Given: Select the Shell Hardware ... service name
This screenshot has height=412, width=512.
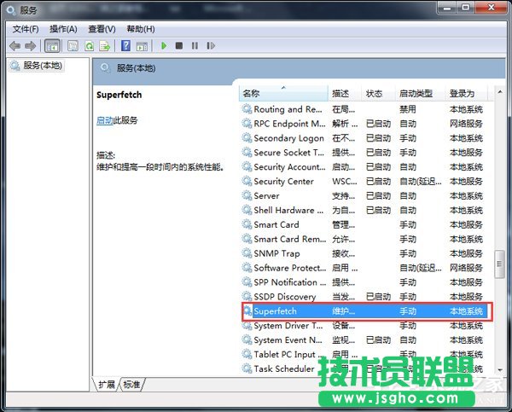Looking at the screenshot, I should (x=288, y=210).
